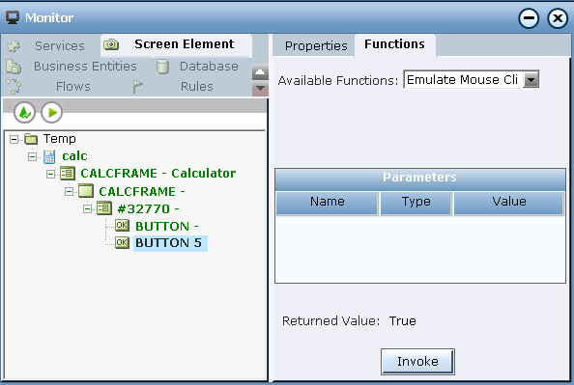Click the Business Entities documents icon
The image size is (574, 385).
pos(14,67)
